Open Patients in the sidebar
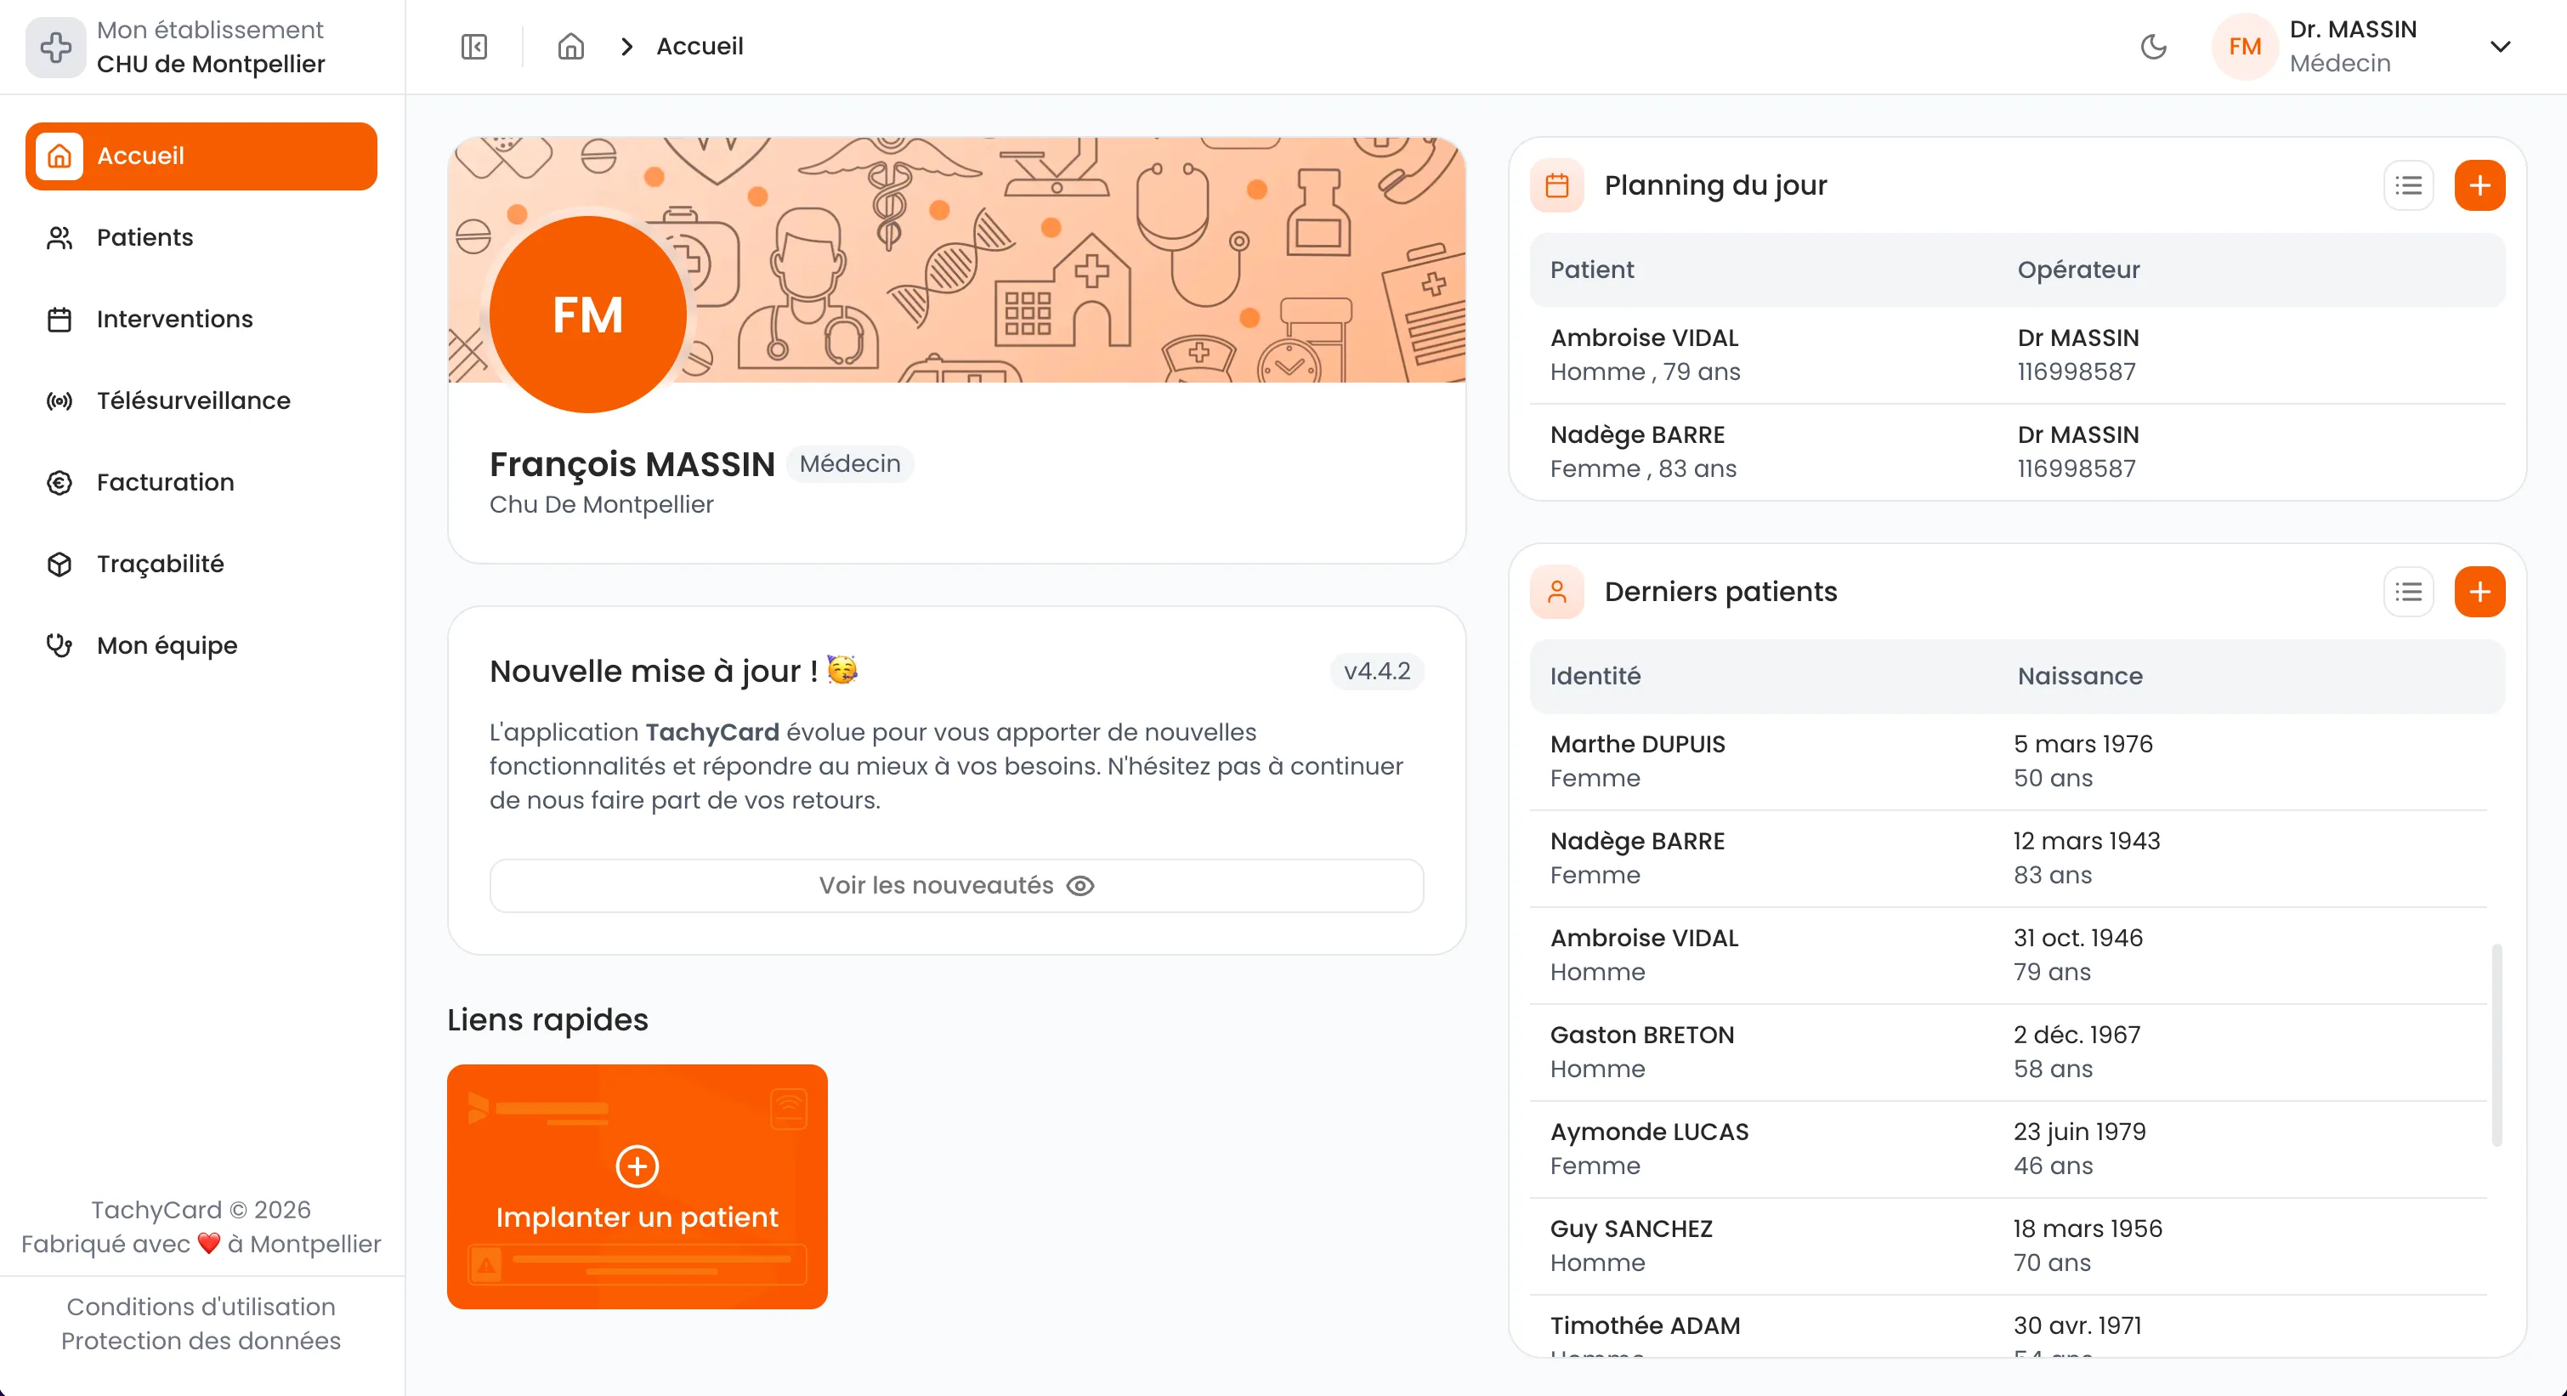 (201, 238)
